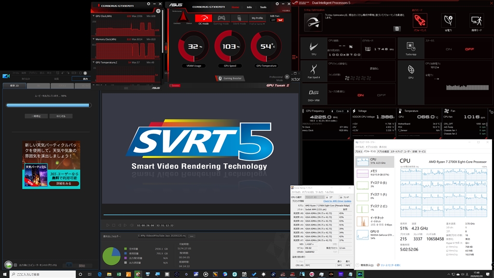Collapse the GPU Clock,MHz graph
Viewport: 494px width, 278px height.
[x=94, y=16]
